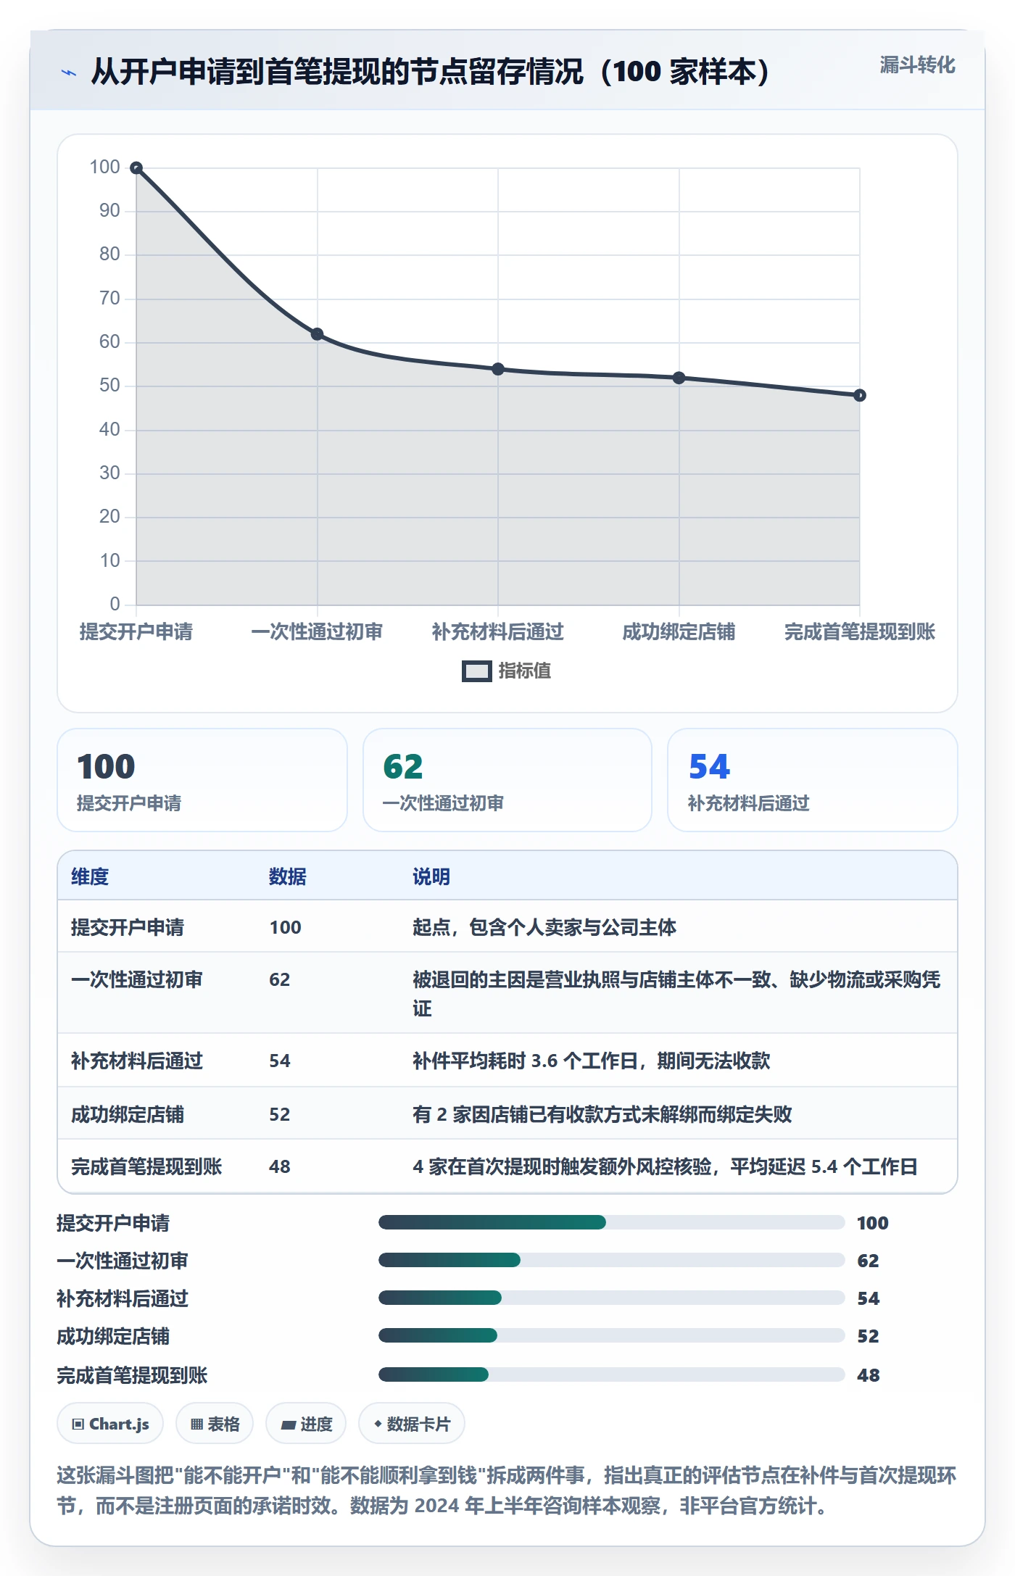Image resolution: width=1015 pixels, height=1576 pixels.
Task: Click the progress value 48 beside the bar
Action: (x=869, y=1376)
